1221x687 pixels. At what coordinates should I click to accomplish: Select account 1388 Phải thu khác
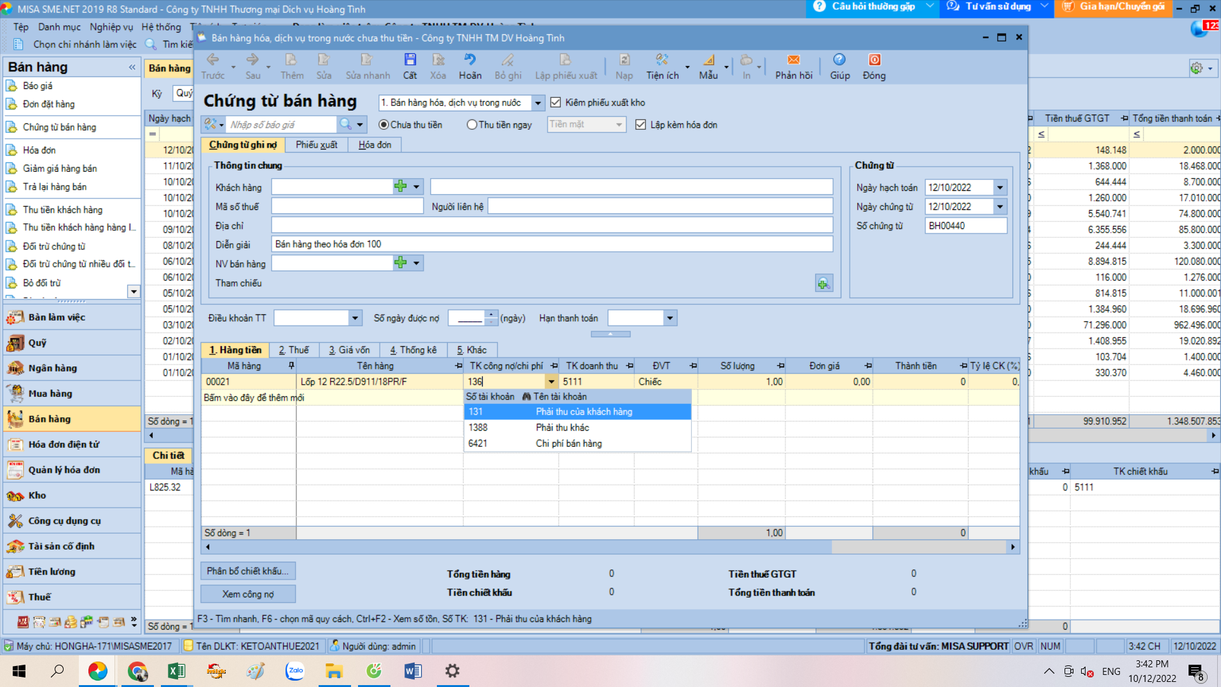[577, 427]
